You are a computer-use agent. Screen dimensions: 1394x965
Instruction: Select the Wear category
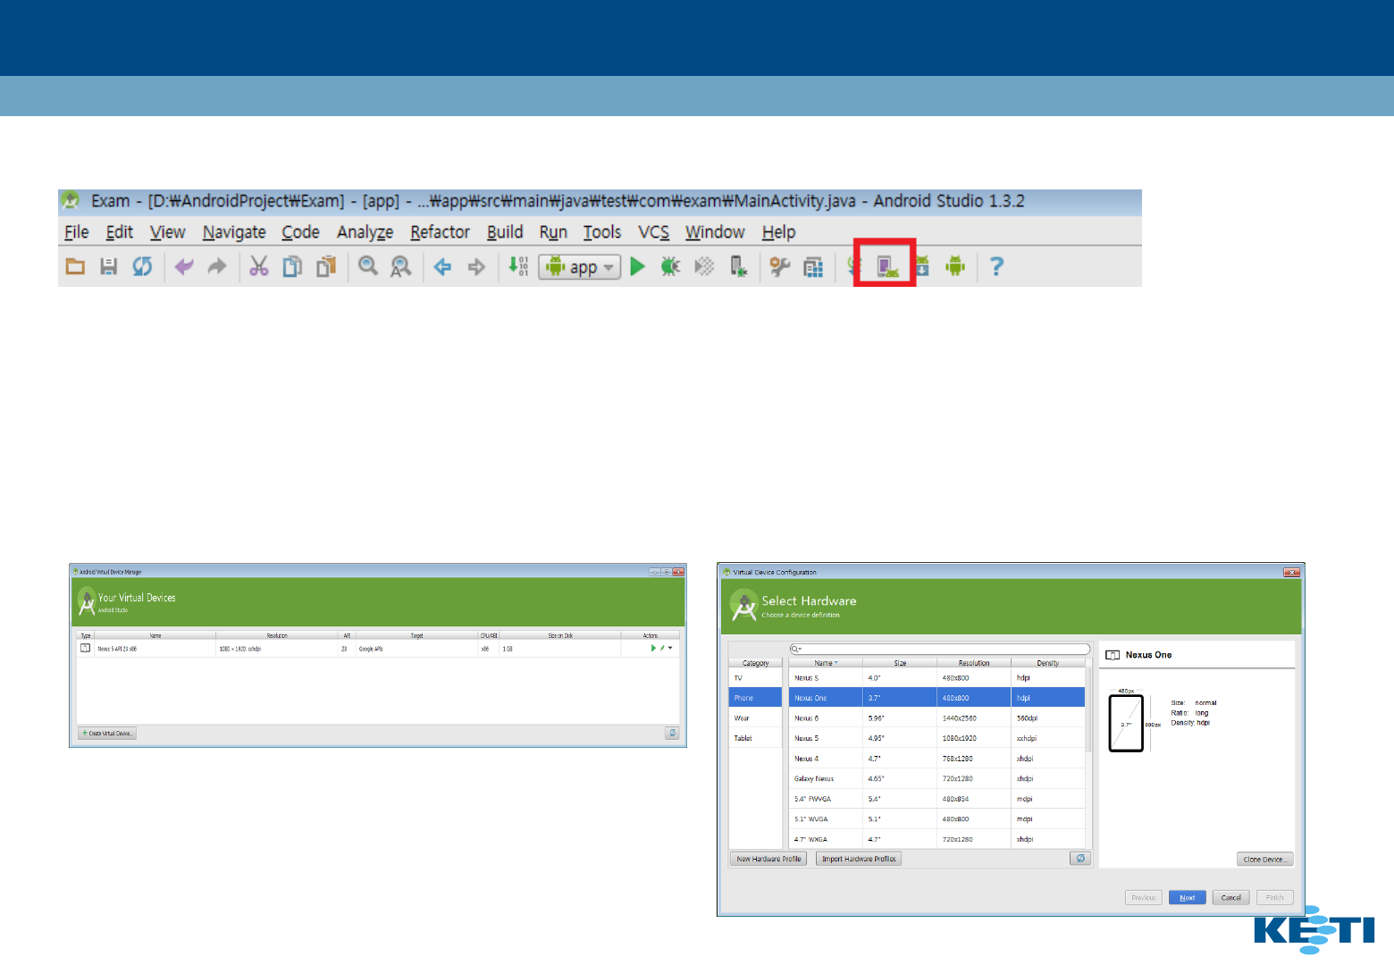pyautogui.click(x=755, y=718)
